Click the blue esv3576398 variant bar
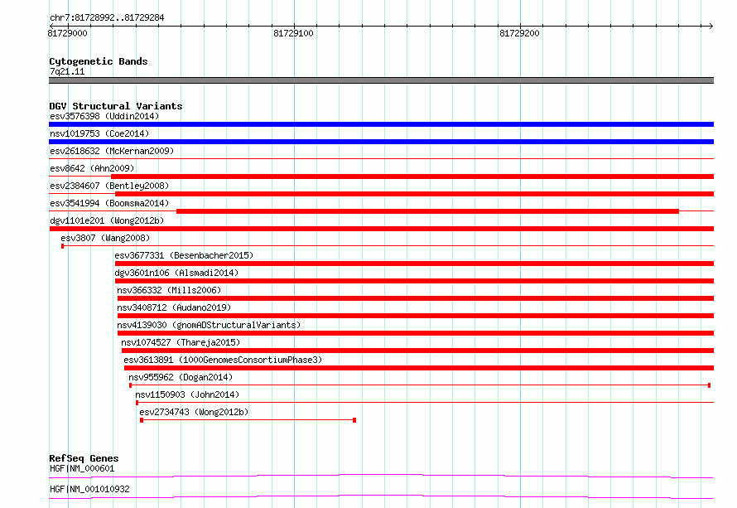This screenshot has height=508, width=737. 381,124
